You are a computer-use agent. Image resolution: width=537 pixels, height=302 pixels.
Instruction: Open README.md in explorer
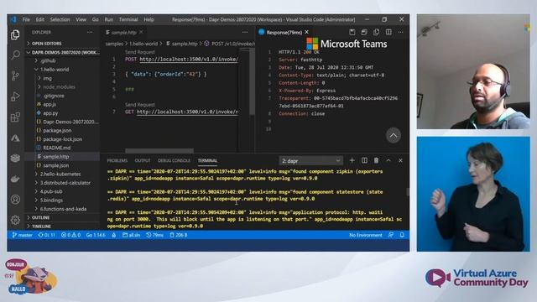click(x=56, y=148)
